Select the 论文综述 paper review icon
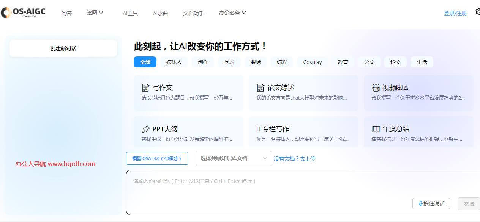 point(261,87)
